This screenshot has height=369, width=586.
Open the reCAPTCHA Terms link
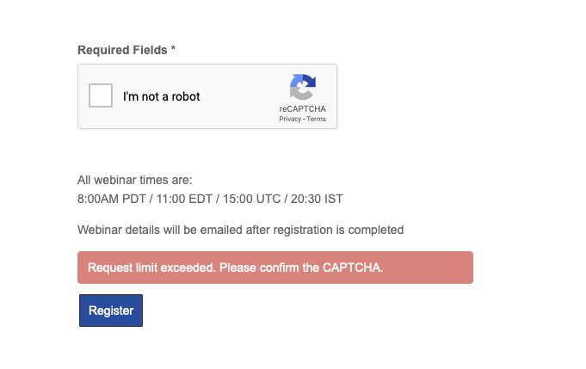click(317, 119)
